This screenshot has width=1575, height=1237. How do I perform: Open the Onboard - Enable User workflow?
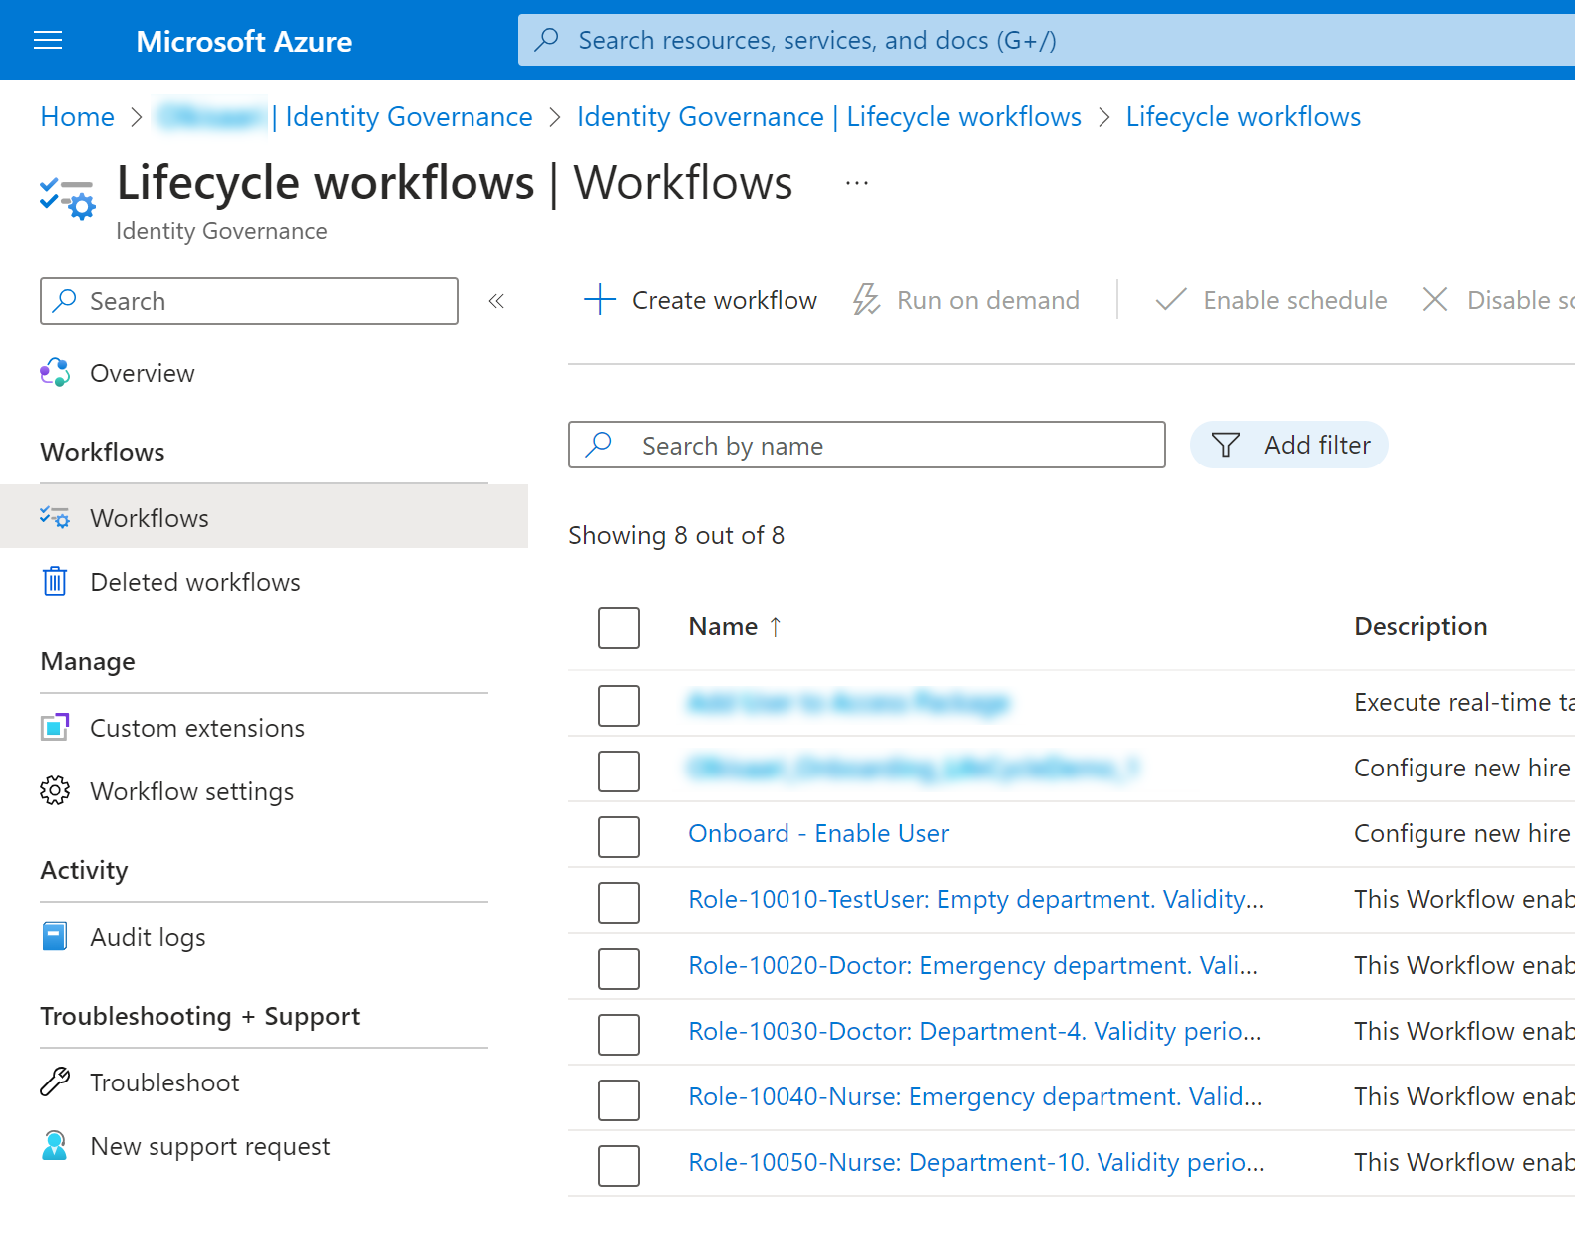818,833
